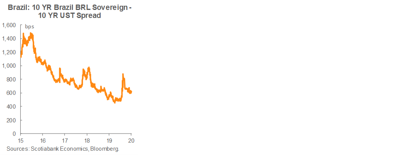Image resolution: width=412 pixels, height=158 pixels.
Task: Select the 1,000 y-axis label
Action: point(9,66)
